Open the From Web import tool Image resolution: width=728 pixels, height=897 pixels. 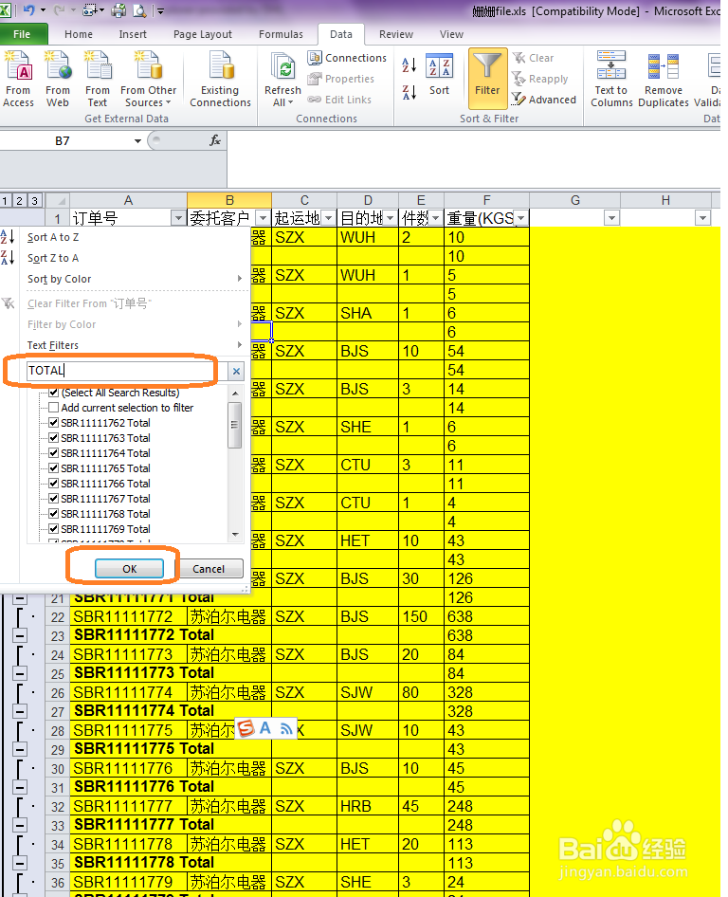[58, 79]
